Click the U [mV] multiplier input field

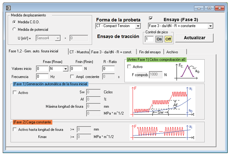coord(79,38)
